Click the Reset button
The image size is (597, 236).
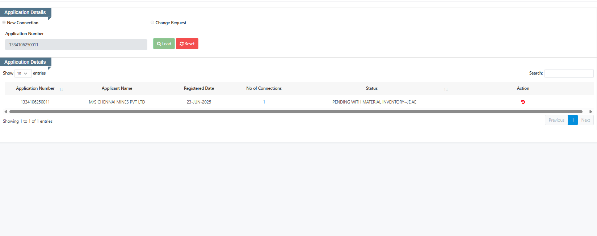click(x=187, y=44)
